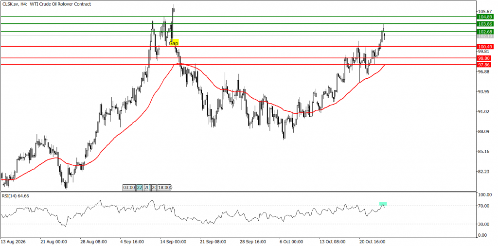Viewport: 498px width, 246px height.
Task: Click the 105.67 price axis value
Action: point(485,12)
